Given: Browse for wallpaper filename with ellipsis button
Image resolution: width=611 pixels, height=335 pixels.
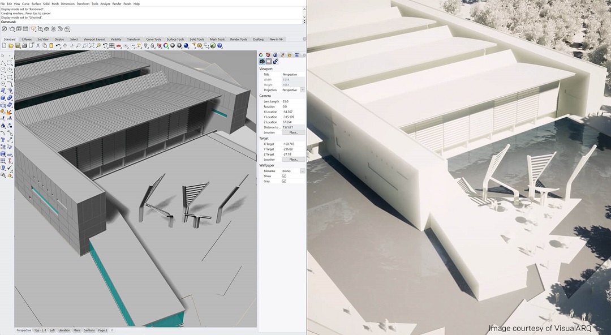Looking at the screenshot, I should click(x=302, y=170).
